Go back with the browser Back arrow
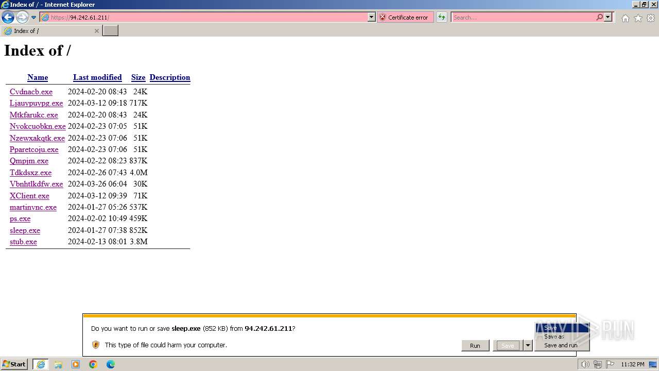The height and width of the screenshot is (371, 659). click(x=8, y=18)
